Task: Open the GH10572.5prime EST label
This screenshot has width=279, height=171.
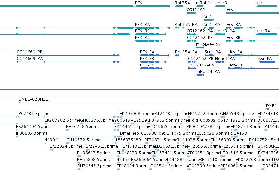Action: tap(83, 140)
